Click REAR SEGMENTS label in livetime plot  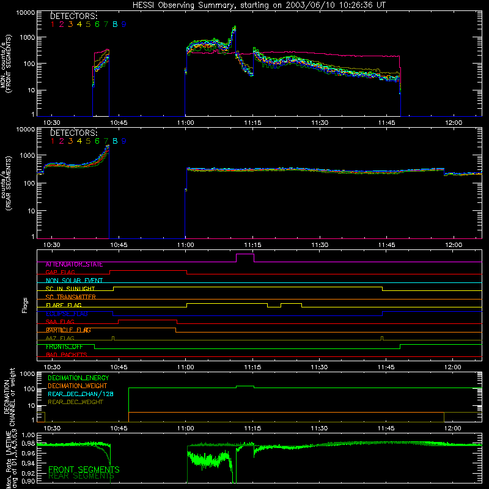click(81, 476)
